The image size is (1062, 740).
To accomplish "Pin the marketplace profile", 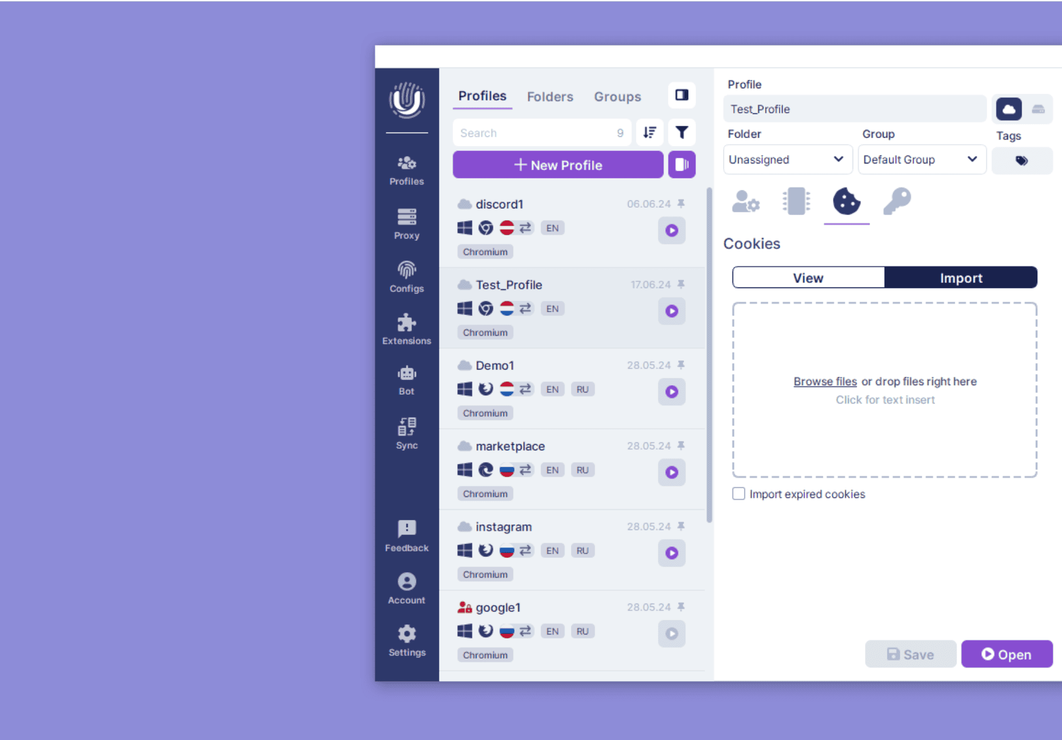I will tap(681, 446).
